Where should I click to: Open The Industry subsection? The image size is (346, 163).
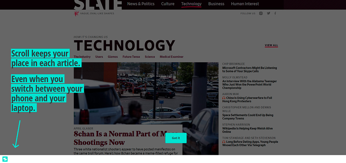(x=82, y=57)
